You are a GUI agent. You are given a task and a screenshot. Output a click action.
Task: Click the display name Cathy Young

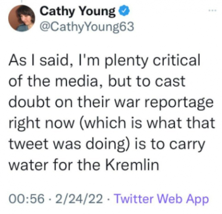point(78,12)
